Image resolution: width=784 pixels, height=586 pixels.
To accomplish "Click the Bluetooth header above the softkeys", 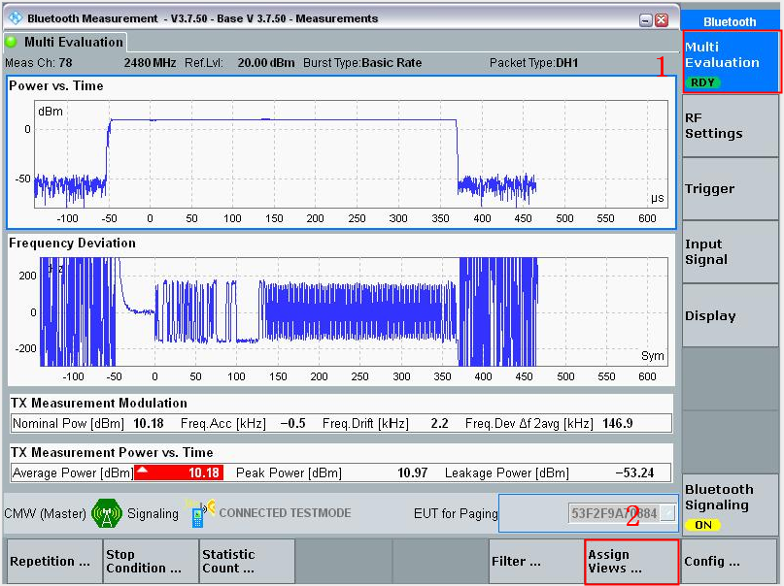I will (730, 22).
